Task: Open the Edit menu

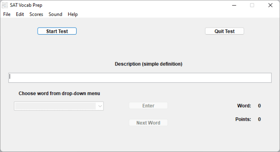Action: coord(20,14)
